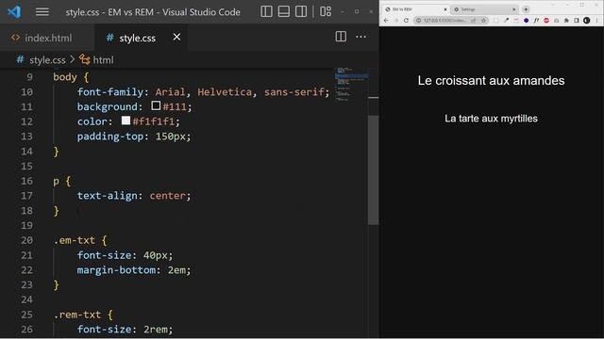Click 'Le croissant aux amandes' text in browser

pos(491,81)
